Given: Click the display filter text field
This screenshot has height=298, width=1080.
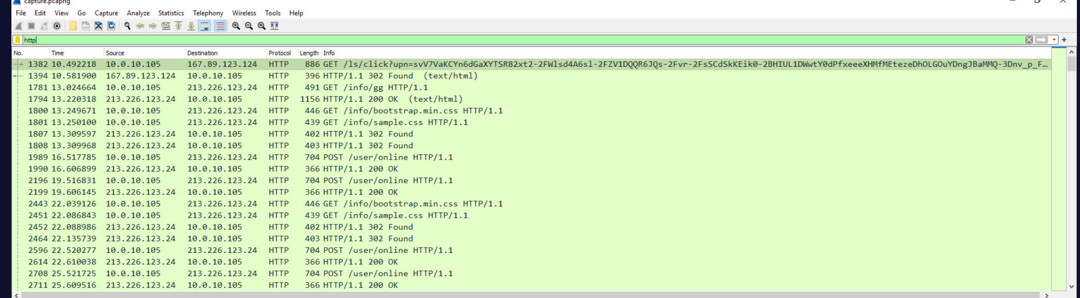Looking at the screenshot, I should 519,40.
